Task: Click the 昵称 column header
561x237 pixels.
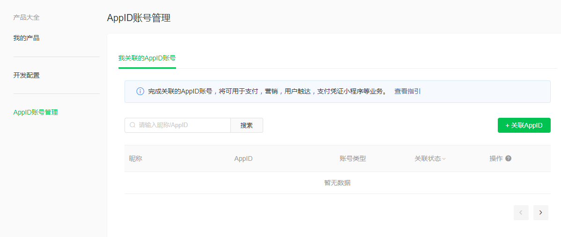Action: tap(136, 158)
